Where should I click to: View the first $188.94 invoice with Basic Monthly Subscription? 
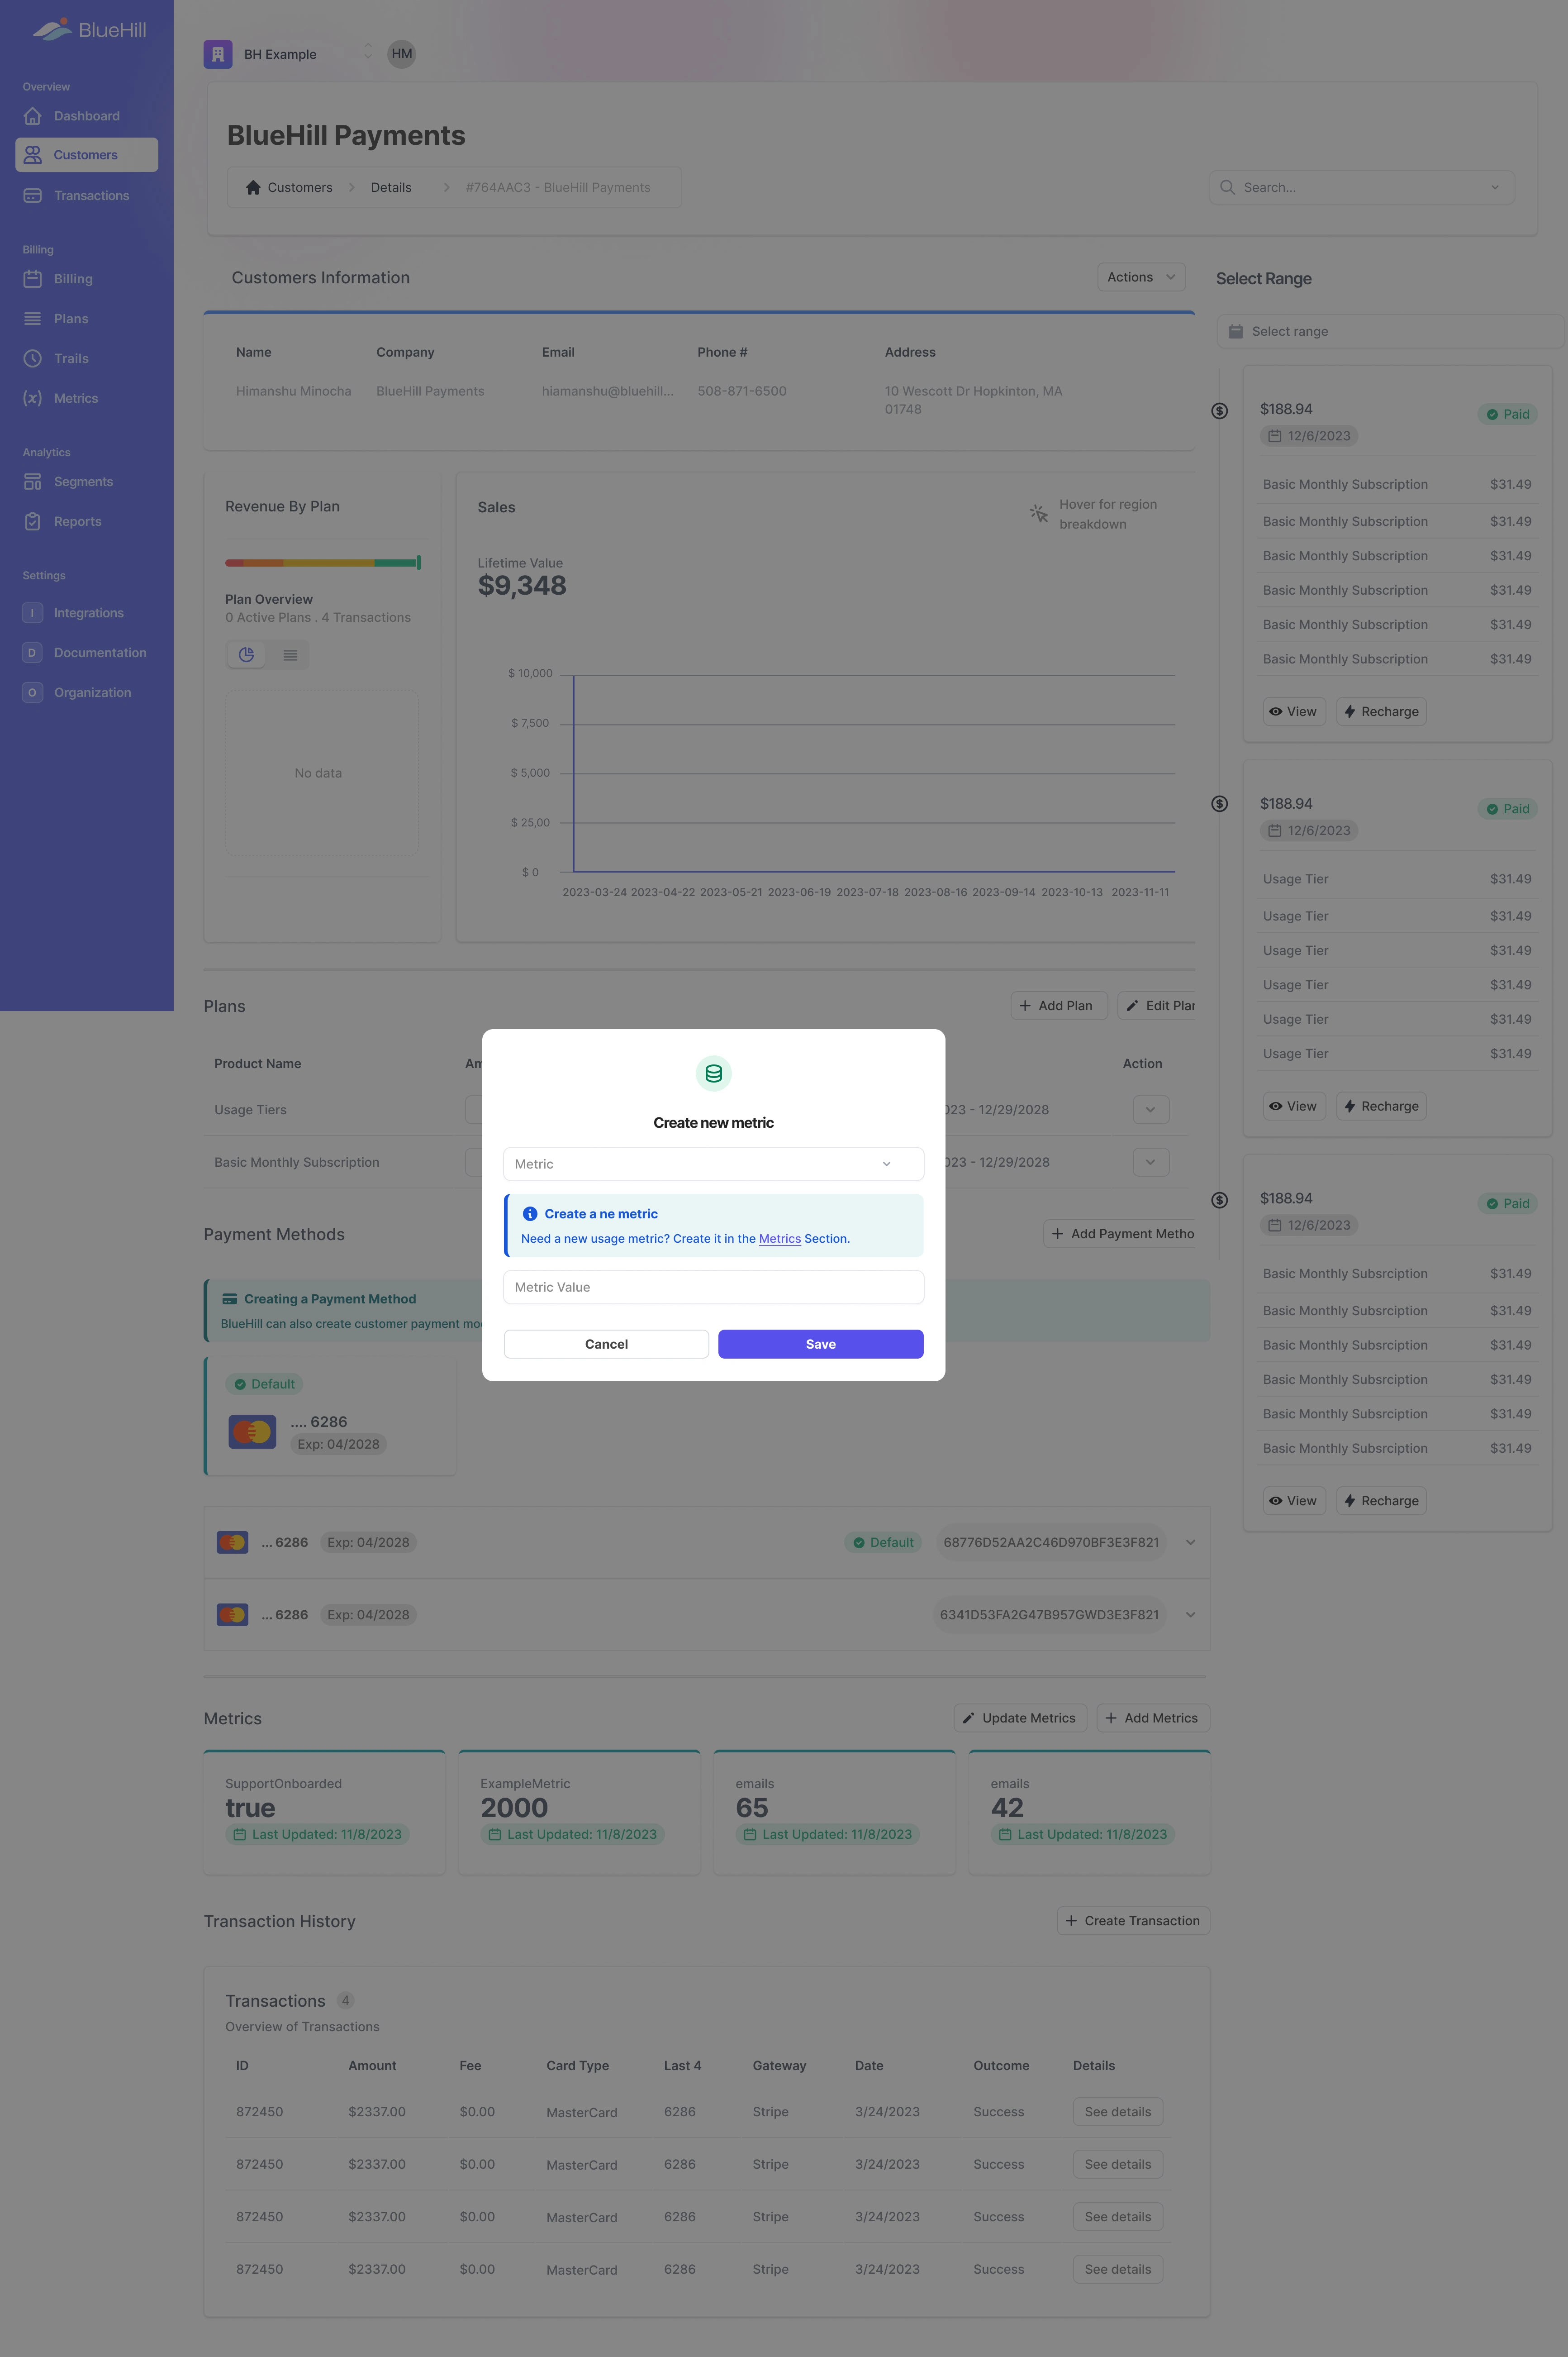point(1294,711)
